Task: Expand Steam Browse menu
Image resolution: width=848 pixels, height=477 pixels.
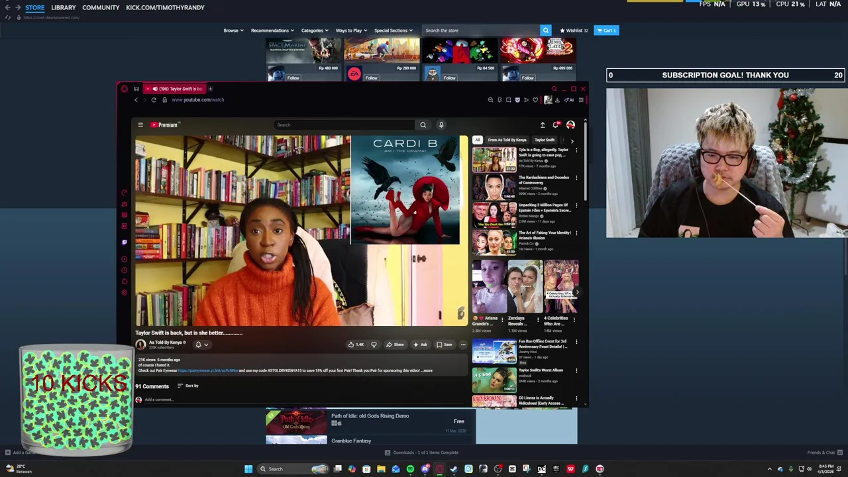Action: point(233,30)
